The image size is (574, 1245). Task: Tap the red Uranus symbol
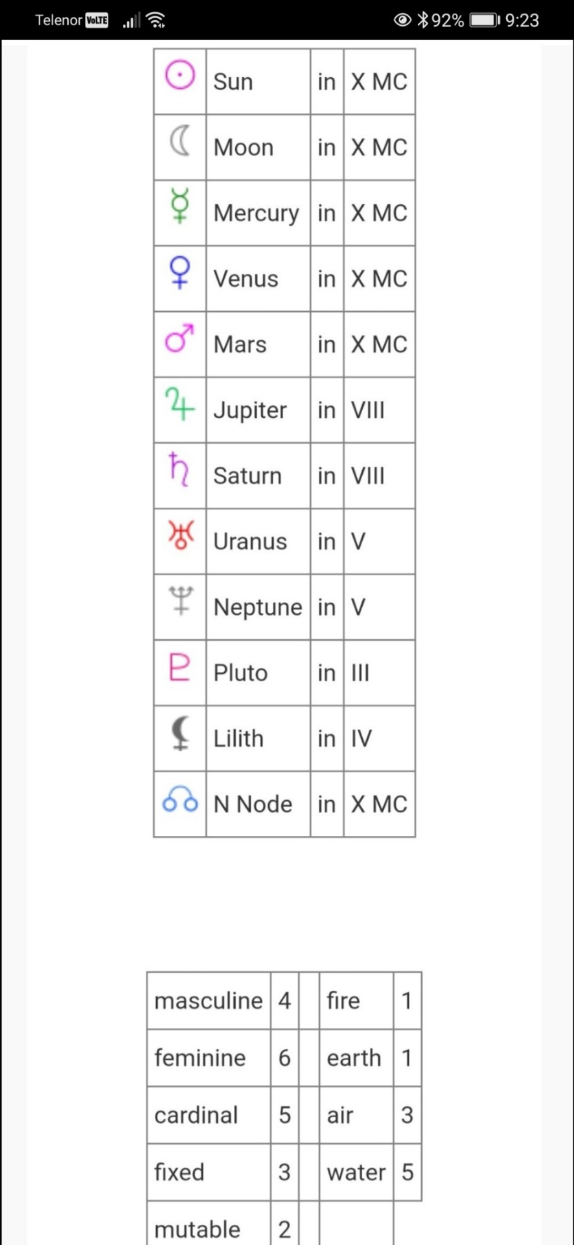pyautogui.click(x=181, y=534)
